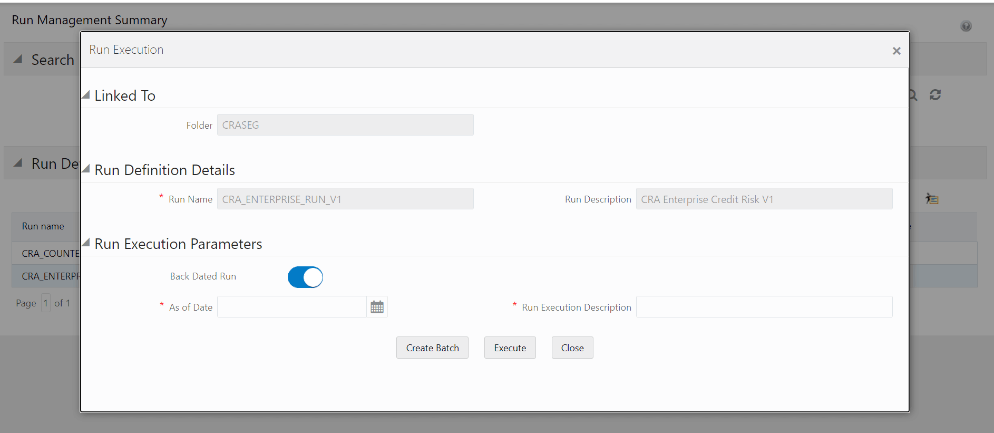Close the Run Execution dialog with X
Viewport: 994px width, 433px height.
pyautogui.click(x=896, y=51)
